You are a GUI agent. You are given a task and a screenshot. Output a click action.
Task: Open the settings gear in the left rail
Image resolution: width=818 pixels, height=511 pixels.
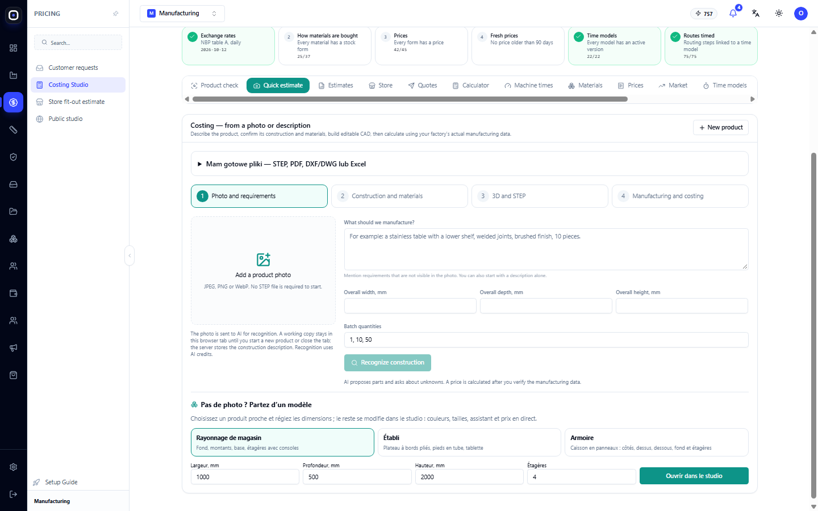point(14,467)
